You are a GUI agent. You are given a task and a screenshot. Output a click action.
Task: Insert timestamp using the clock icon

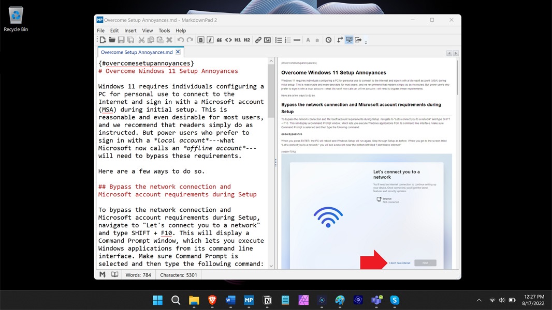pyautogui.click(x=328, y=40)
